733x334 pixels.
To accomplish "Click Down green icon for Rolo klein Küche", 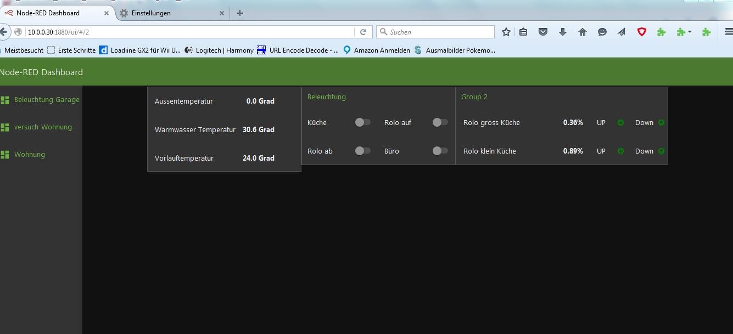I will point(661,151).
